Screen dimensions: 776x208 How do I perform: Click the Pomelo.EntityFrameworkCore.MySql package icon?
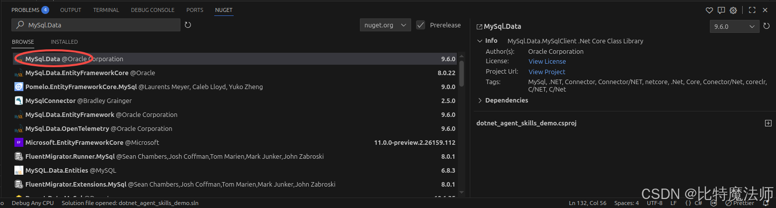point(18,87)
